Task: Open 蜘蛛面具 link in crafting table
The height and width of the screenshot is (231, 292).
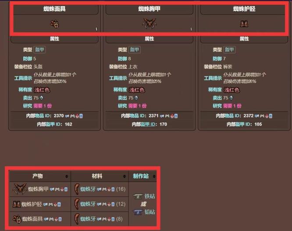Action: click(x=32, y=219)
